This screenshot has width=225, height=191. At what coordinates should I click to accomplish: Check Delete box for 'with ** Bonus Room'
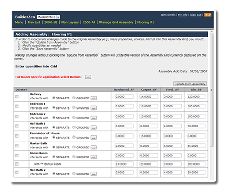tap(17, 164)
